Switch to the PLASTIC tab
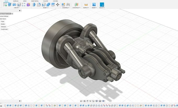This screenshot has height=108, width=178. [x=46, y=1]
